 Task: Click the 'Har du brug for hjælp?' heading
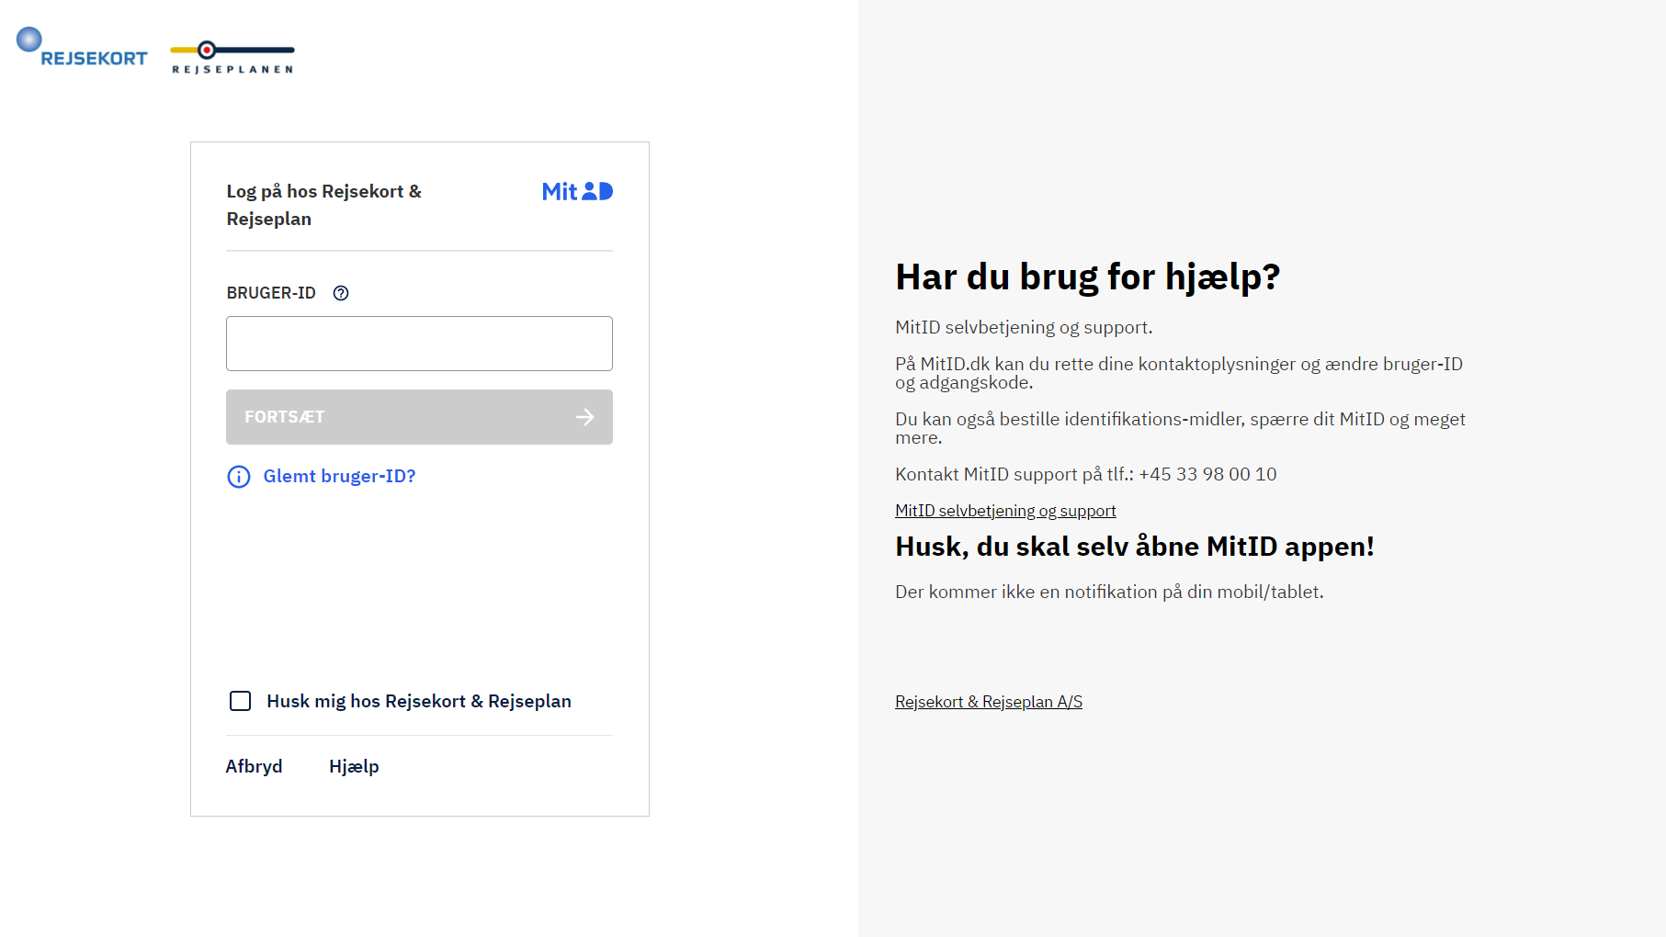pyautogui.click(x=1087, y=277)
